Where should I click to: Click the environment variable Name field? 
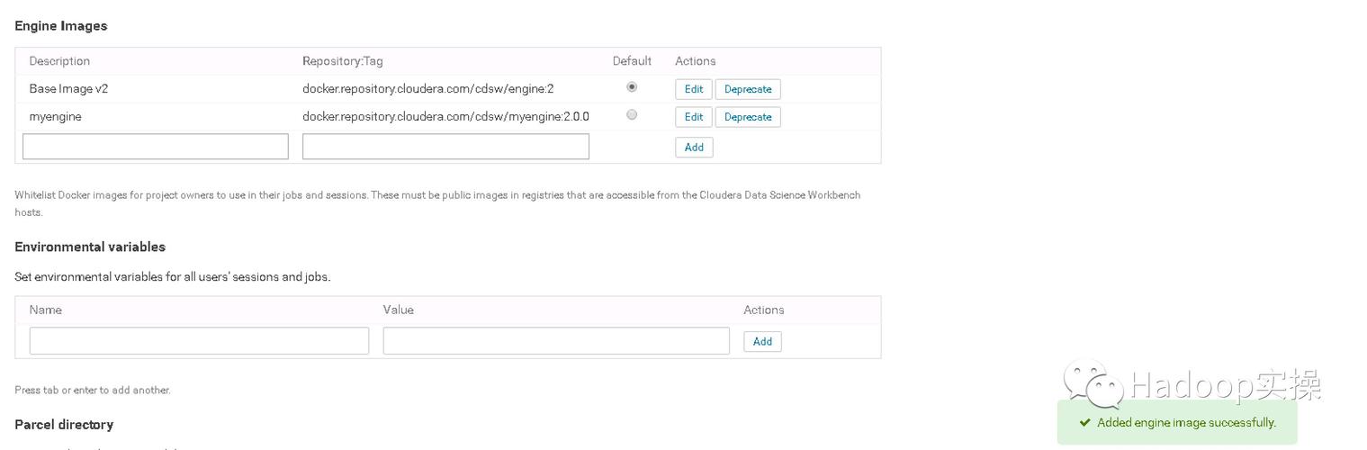point(199,341)
